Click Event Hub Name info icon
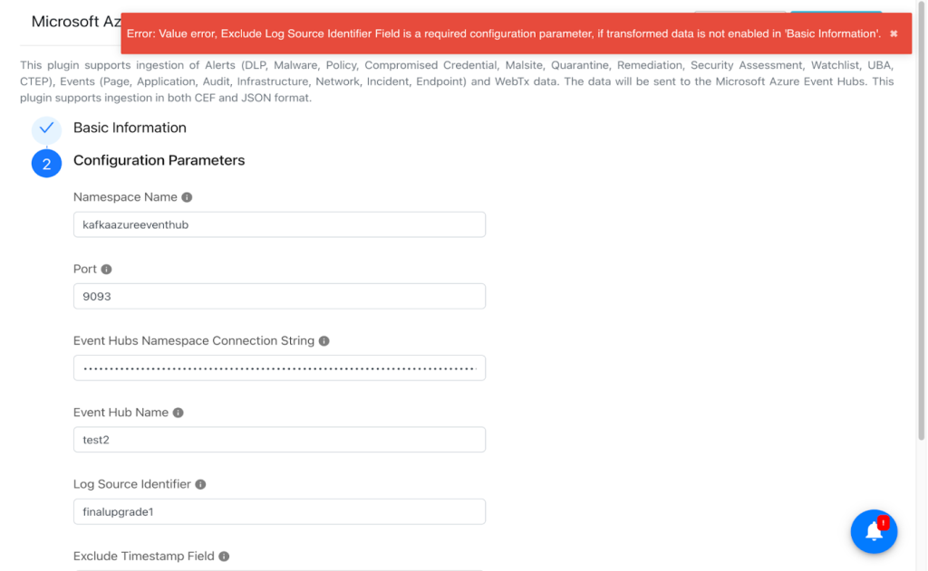This screenshot has height=571, width=928. pos(179,413)
